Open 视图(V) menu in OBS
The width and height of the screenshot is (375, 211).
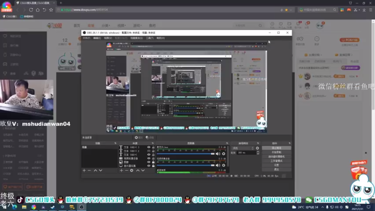[x=108, y=38]
